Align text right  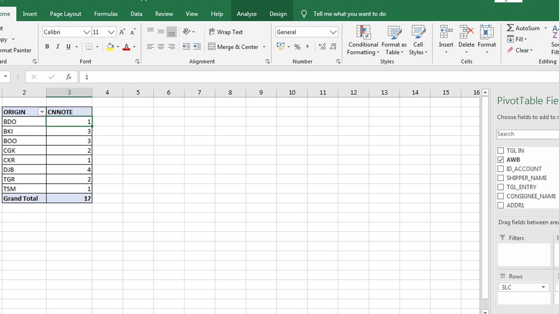(x=171, y=47)
